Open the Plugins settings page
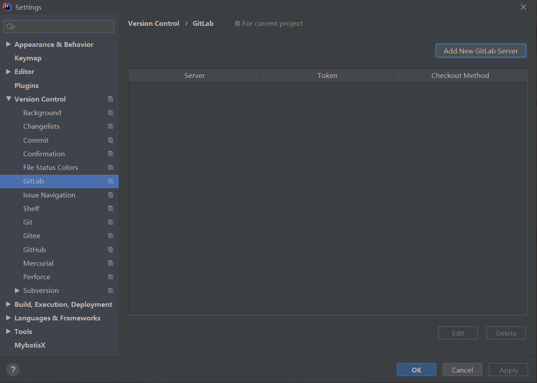The image size is (537, 383). 26,85
